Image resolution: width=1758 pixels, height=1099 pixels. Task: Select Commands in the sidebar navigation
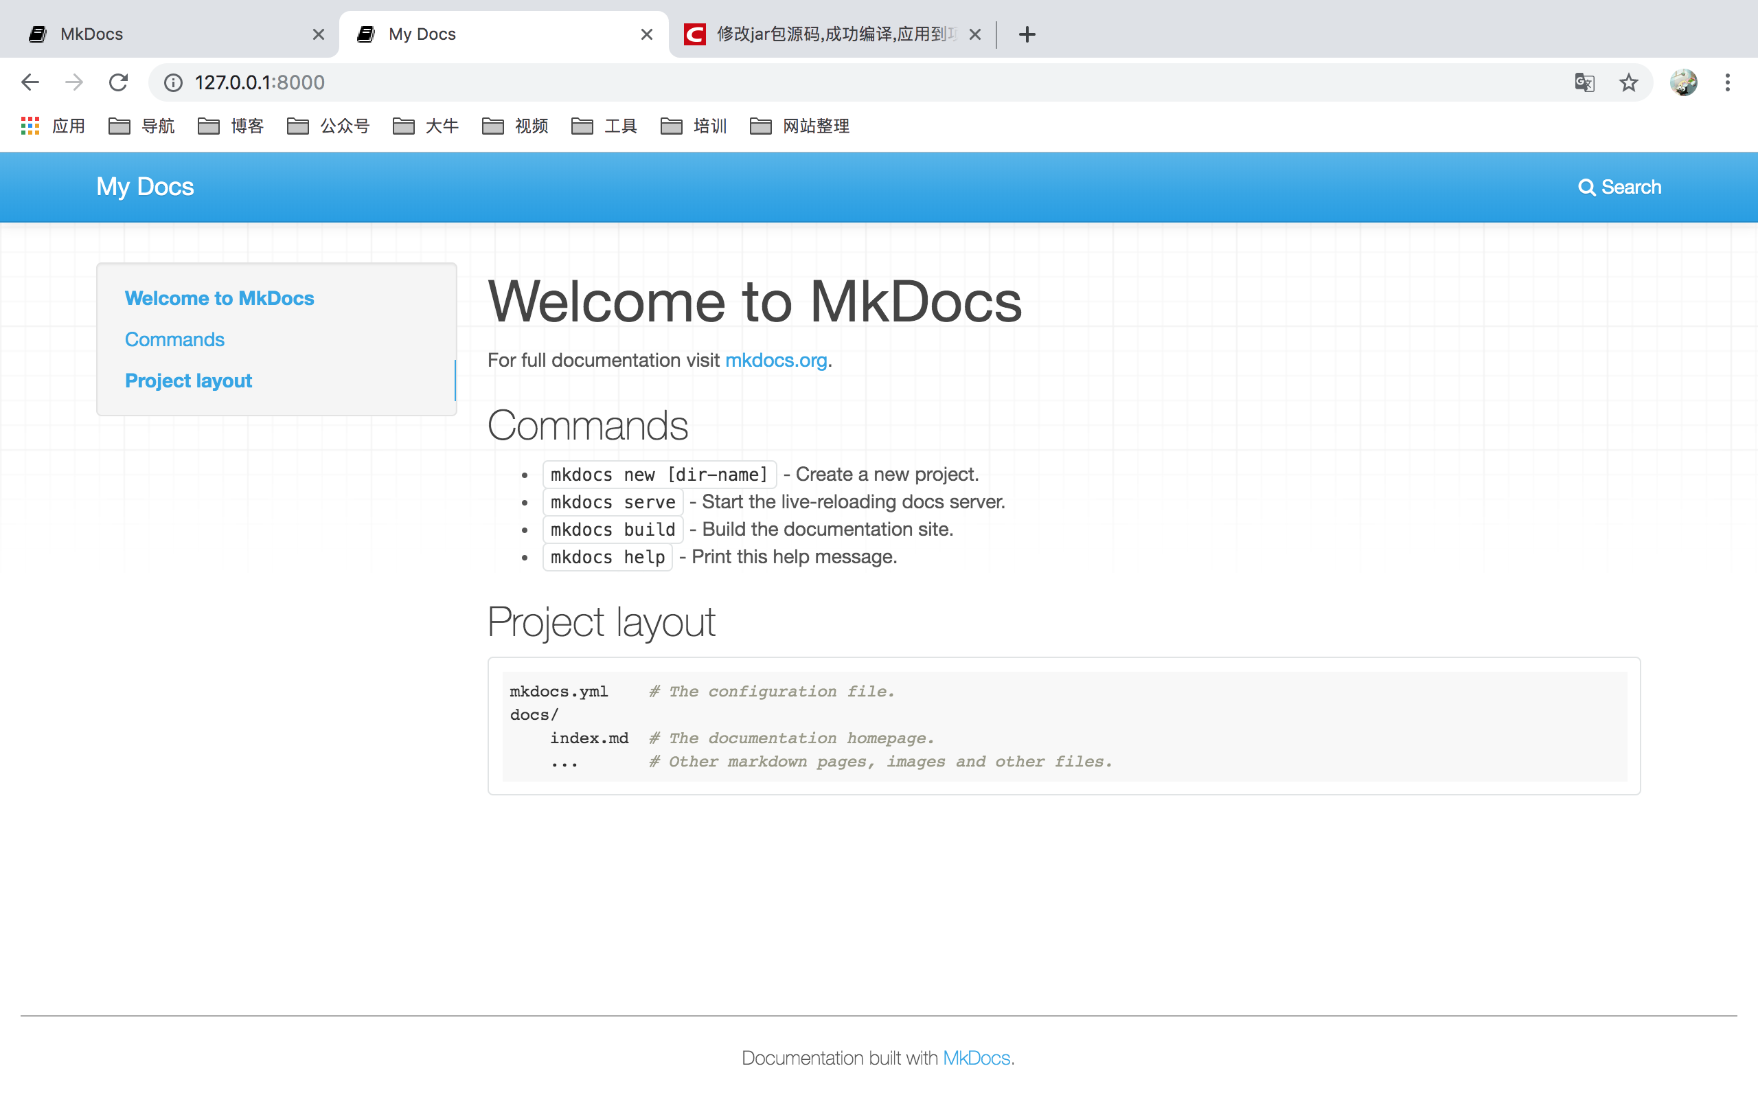coord(174,339)
